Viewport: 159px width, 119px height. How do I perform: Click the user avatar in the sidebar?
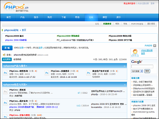[x=135, y=53]
